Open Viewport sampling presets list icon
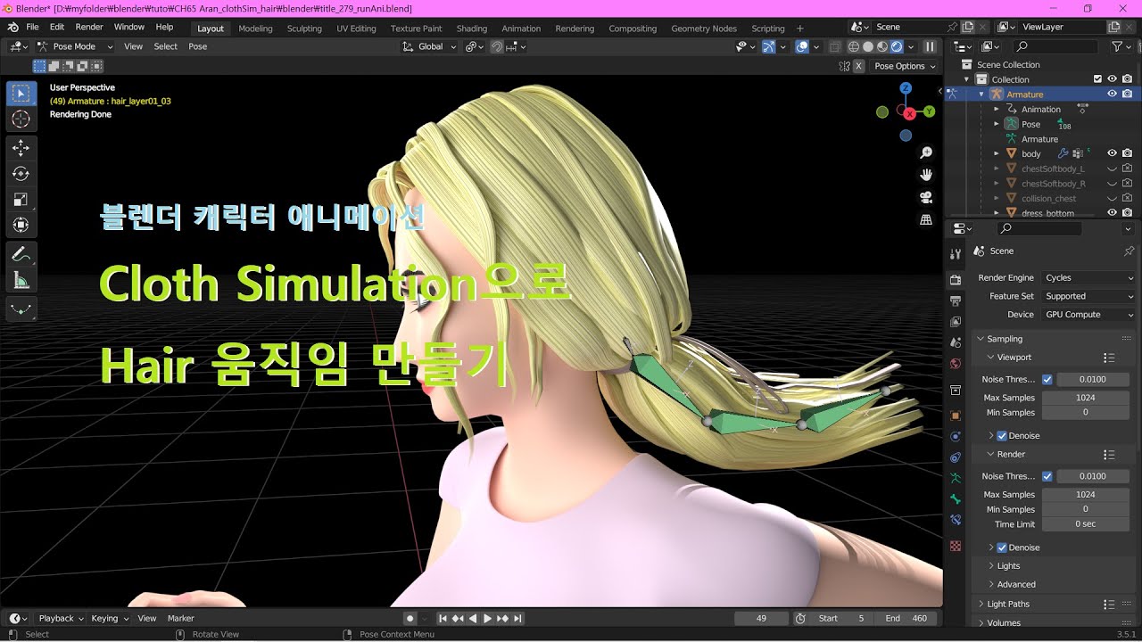The width and height of the screenshot is (1142, 642). click(x=1109, y=358)
